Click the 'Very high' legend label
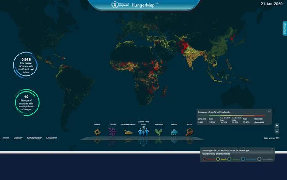The height and width of the screenshot is (180, 287). tap(258, 119)
